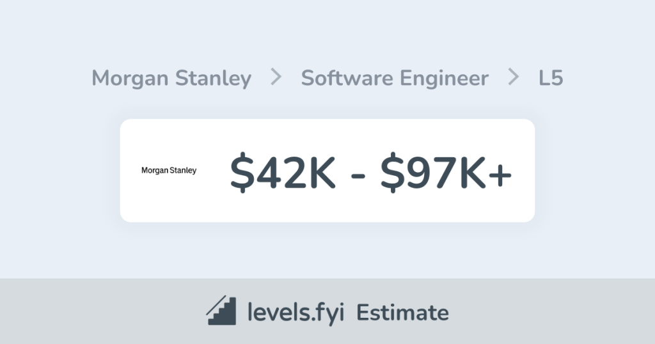Click the fyi part of levels.fyi
This screenshot has height=344, width=655.
(331, 313)
